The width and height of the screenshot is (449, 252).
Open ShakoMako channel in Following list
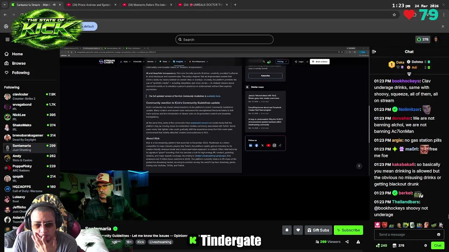coord(30,127)
